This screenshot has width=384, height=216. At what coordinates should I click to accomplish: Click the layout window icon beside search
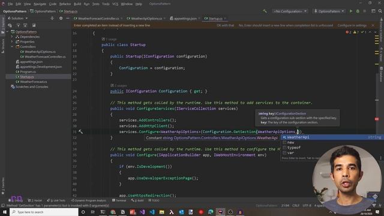[373, 11]
